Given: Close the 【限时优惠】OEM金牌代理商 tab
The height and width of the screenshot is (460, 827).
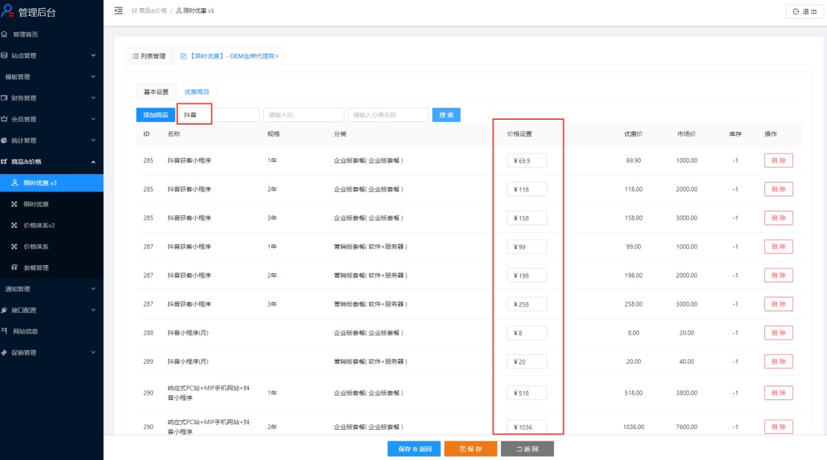Looking at the screenshot, I should pos(277,56).
